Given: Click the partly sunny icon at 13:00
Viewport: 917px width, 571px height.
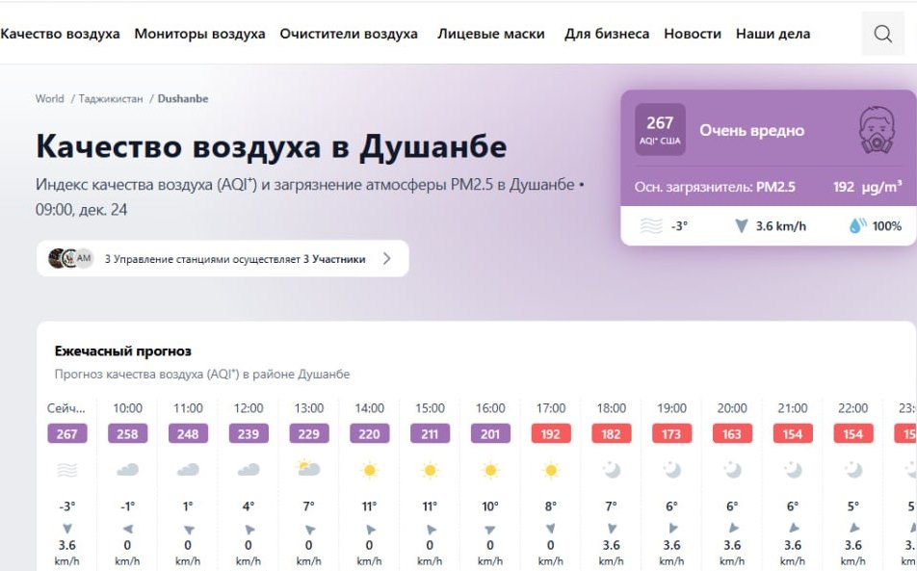Looking at the screenshot, I should point(308,470).
